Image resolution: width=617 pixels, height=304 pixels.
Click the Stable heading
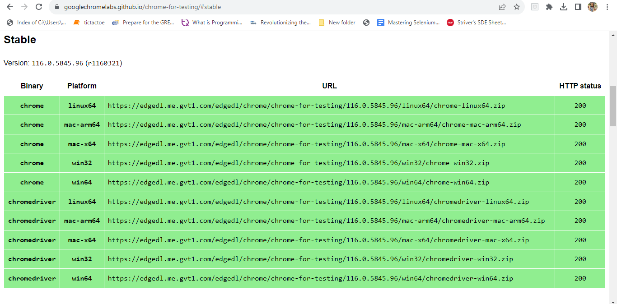coord(20,40)
